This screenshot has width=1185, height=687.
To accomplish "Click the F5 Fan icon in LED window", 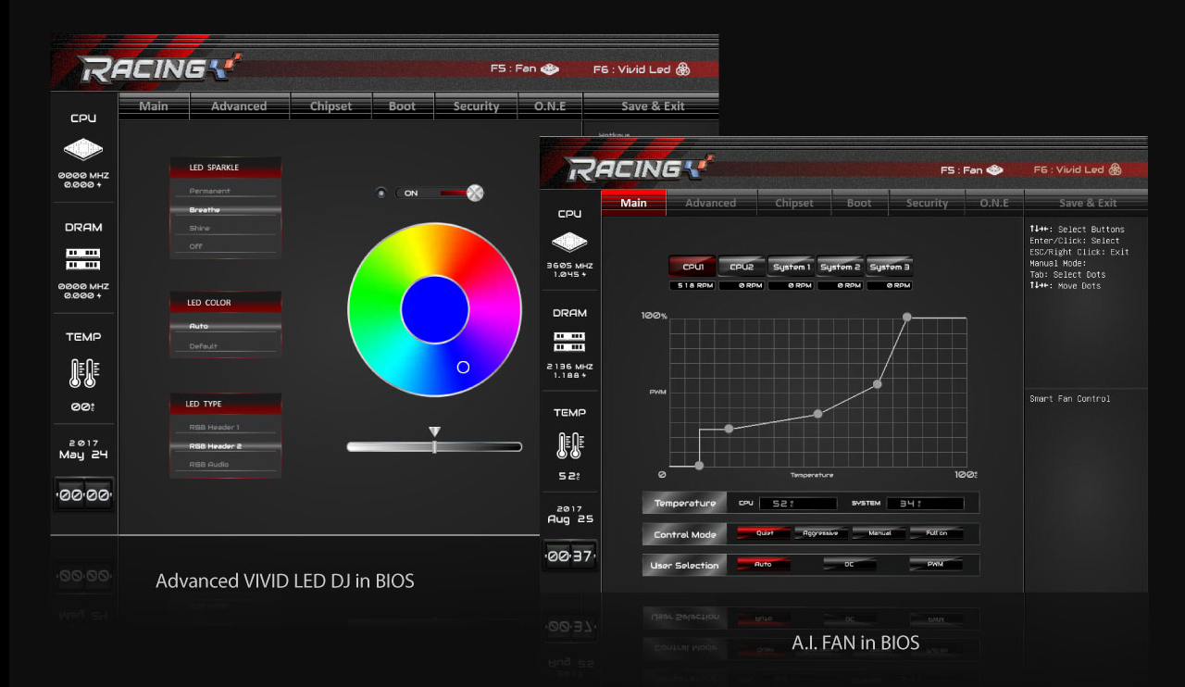I will (550, 69).
